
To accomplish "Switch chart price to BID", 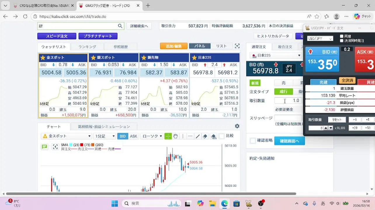I will pos(123,136).
